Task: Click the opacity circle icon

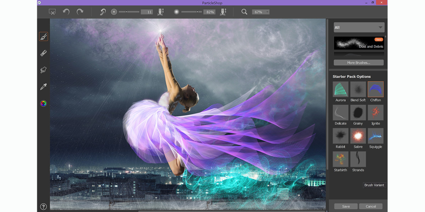Action: [176, 12]
